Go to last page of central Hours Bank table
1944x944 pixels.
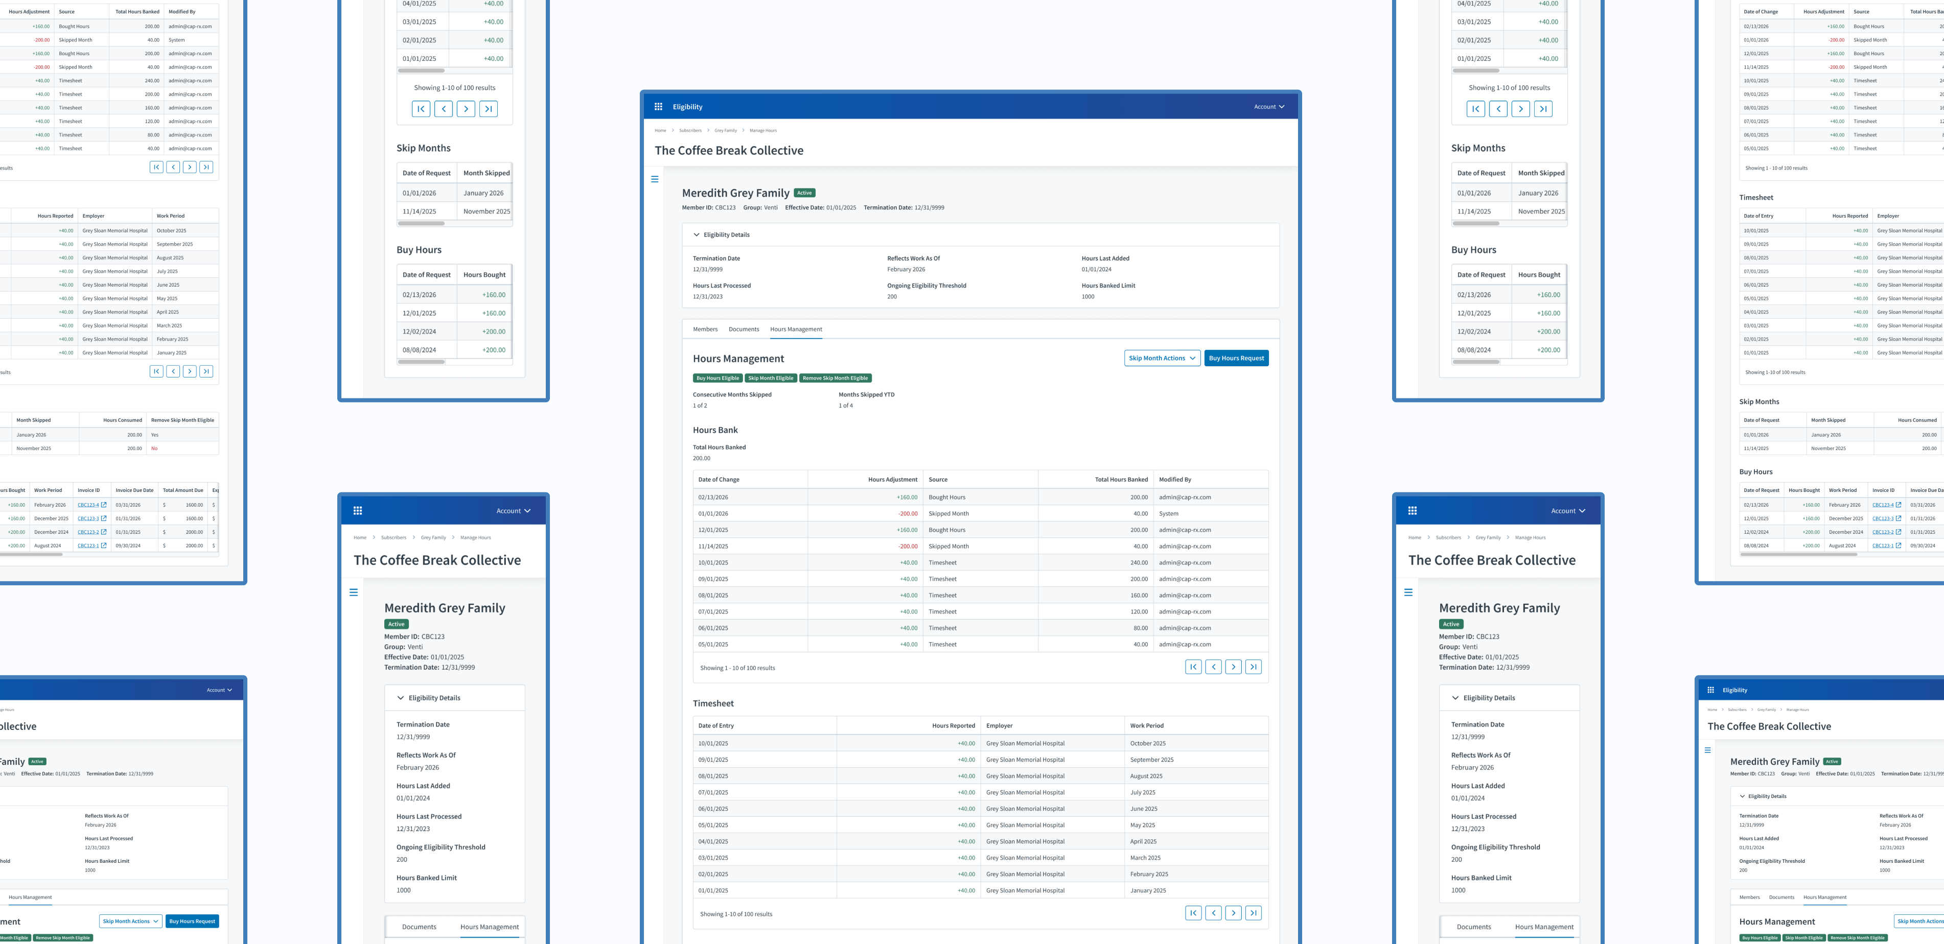click(x=1254, y=667)
